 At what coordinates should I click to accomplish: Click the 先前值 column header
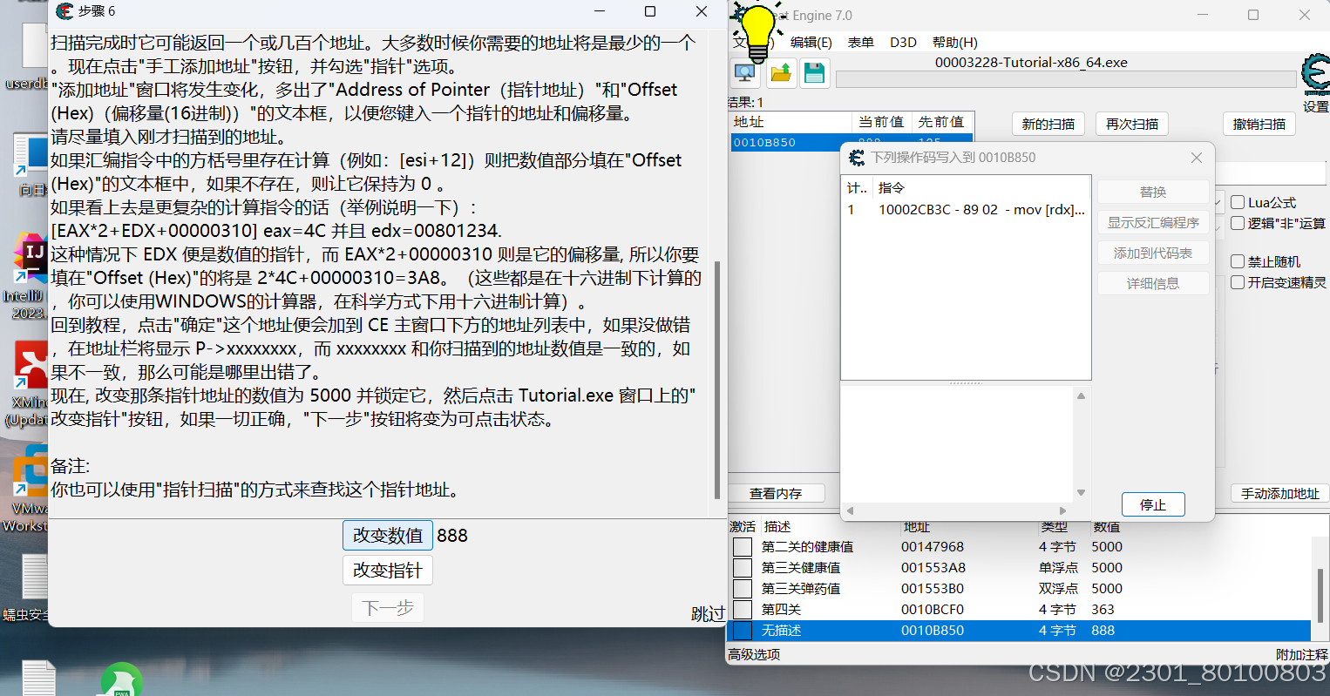[x=941, y=122]
